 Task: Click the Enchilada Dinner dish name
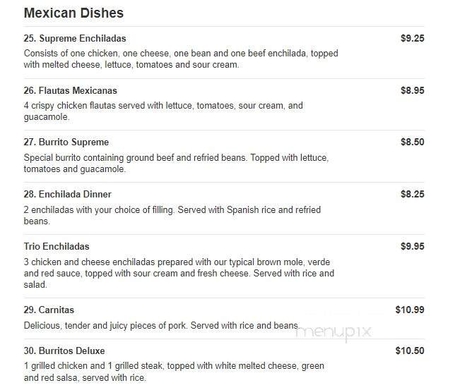[x=68, y=195]
